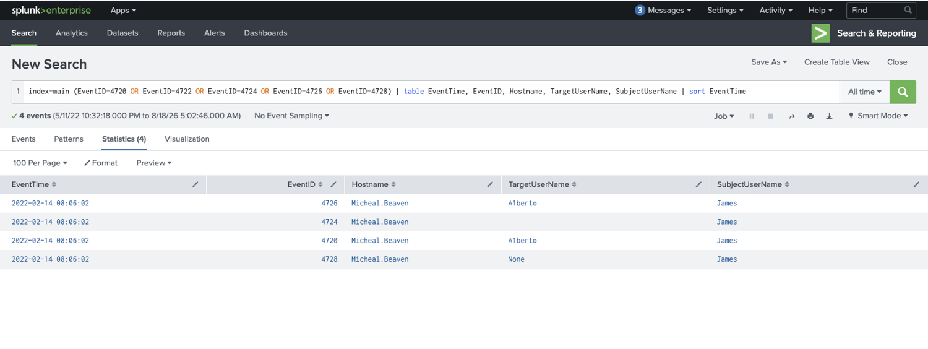
Task: Go to the Dashboards nav tab
Action: click(x=265, y=33)
